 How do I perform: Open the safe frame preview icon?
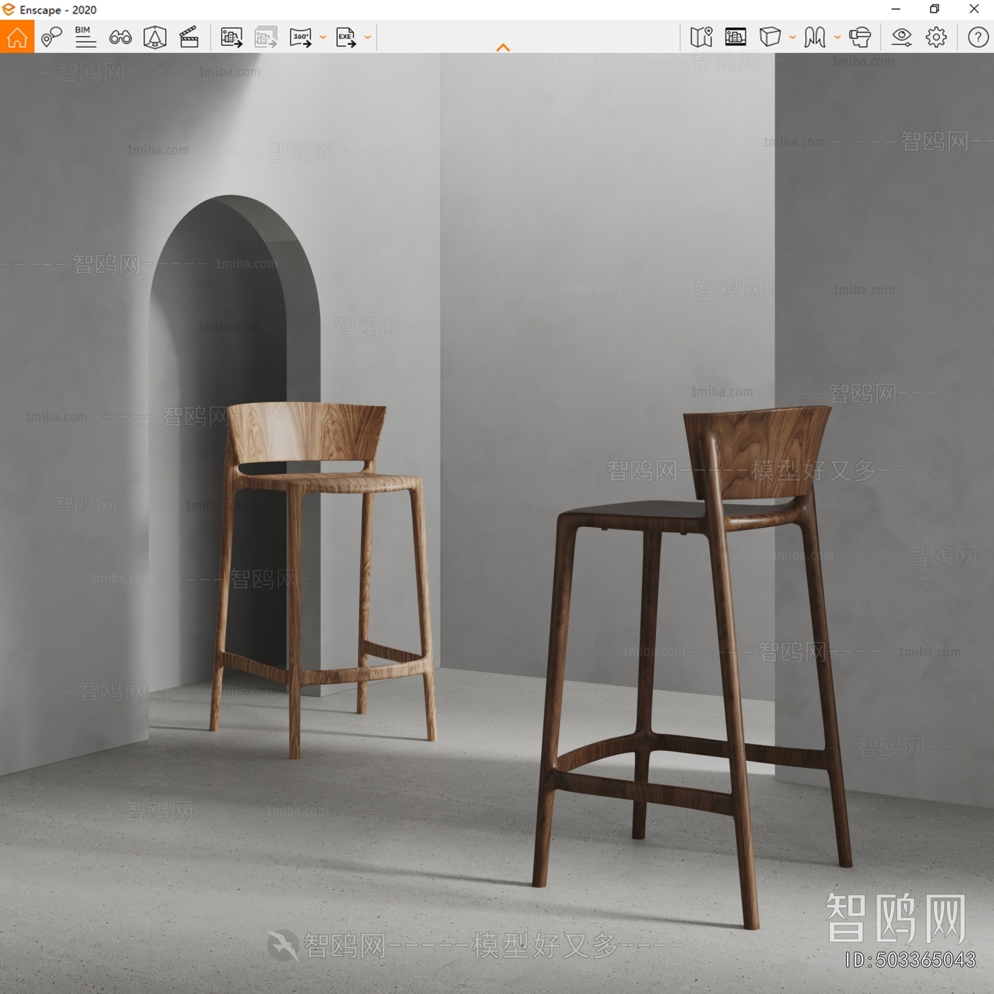736,38
